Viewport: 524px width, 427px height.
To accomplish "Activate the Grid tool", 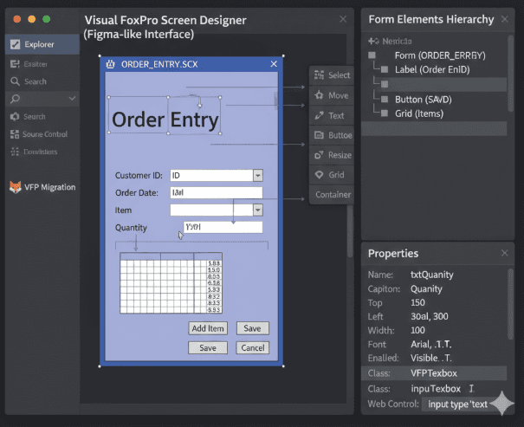I will pos(332,175).
